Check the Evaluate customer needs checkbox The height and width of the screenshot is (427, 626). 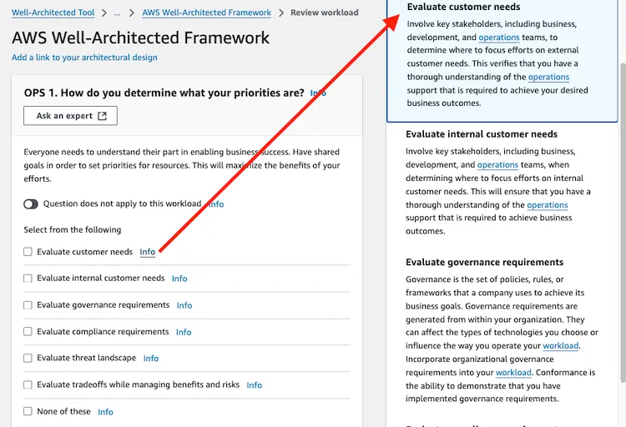(x=28, y=252)
